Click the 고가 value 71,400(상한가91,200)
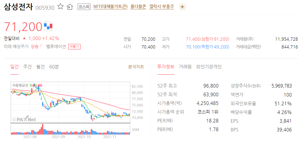Viewport: 302px width, 145px height. point(208,39)
